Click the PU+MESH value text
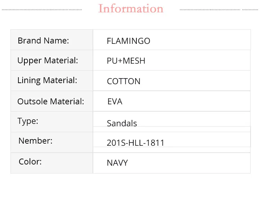This screenshot has height=217, width=261. [126, 61]
